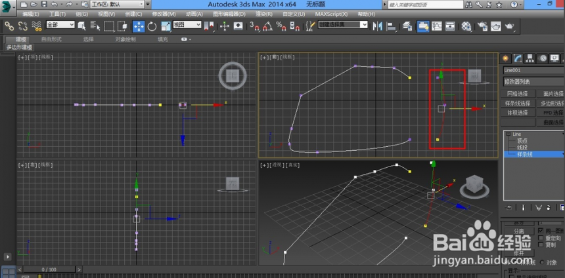Click the 网格选择 modifier button

517,94
